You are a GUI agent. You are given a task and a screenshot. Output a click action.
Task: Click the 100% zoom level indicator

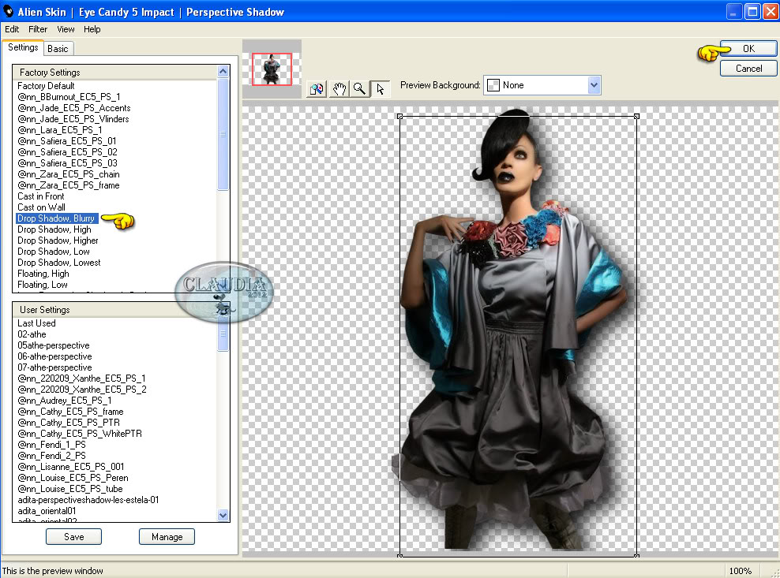coord(740,571)
